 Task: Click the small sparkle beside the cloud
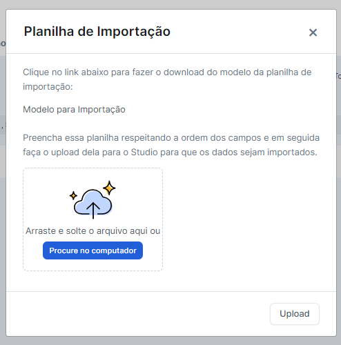point(73,196)
